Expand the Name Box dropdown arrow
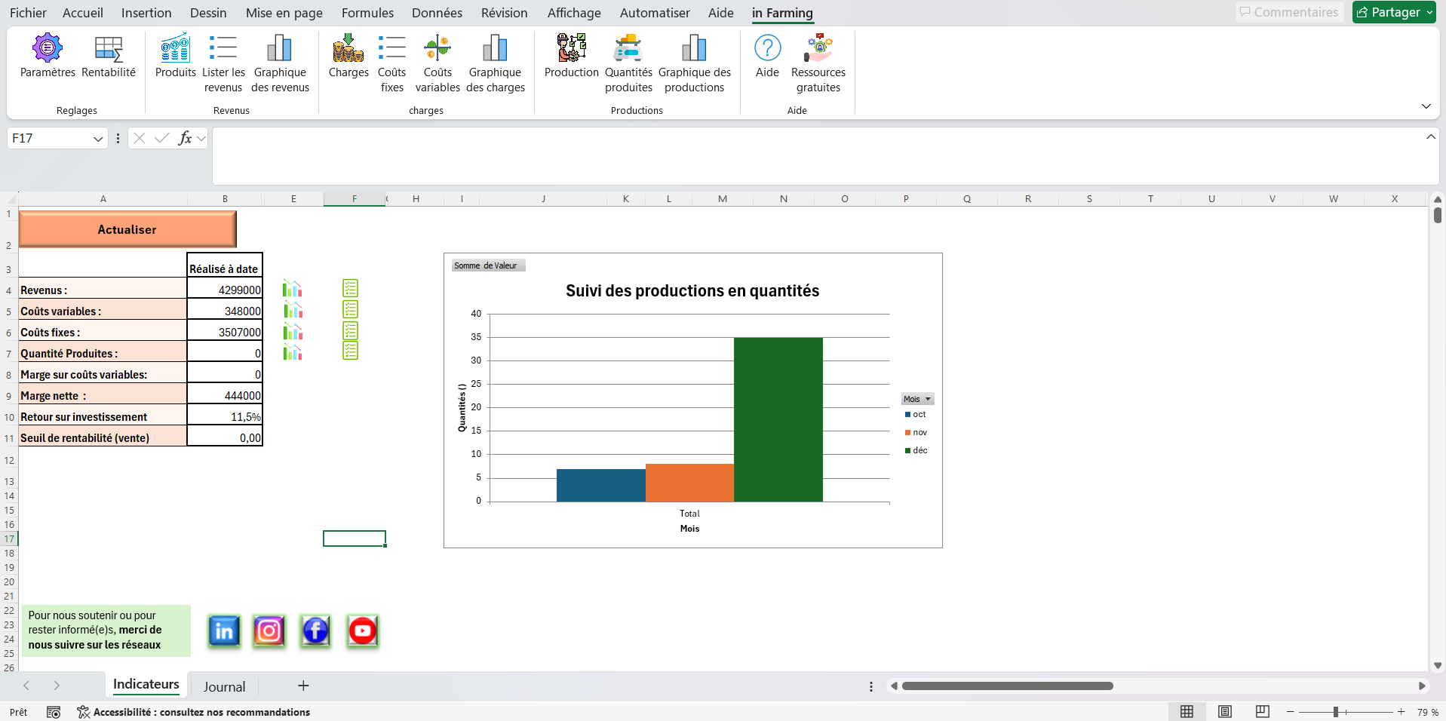The image size is (1446, 721). click(98, 139)
